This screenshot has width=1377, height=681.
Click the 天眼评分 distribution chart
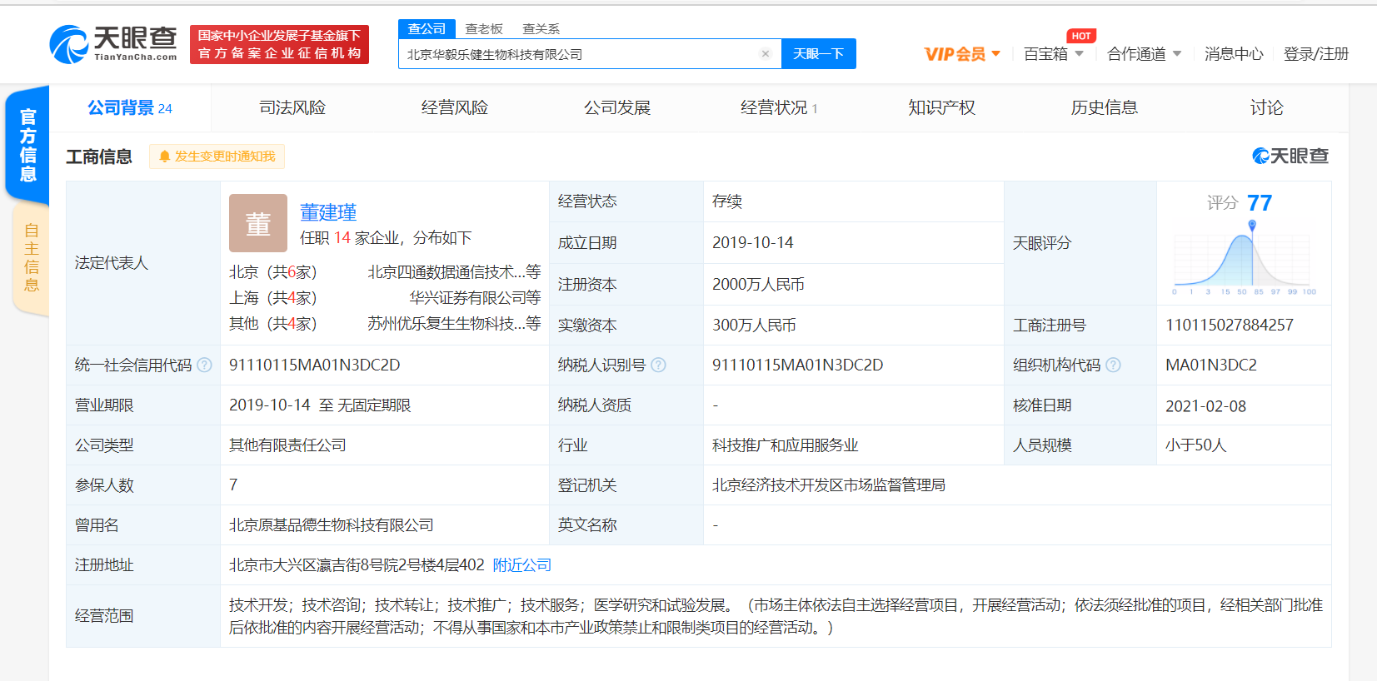(x=1244, y=260)
